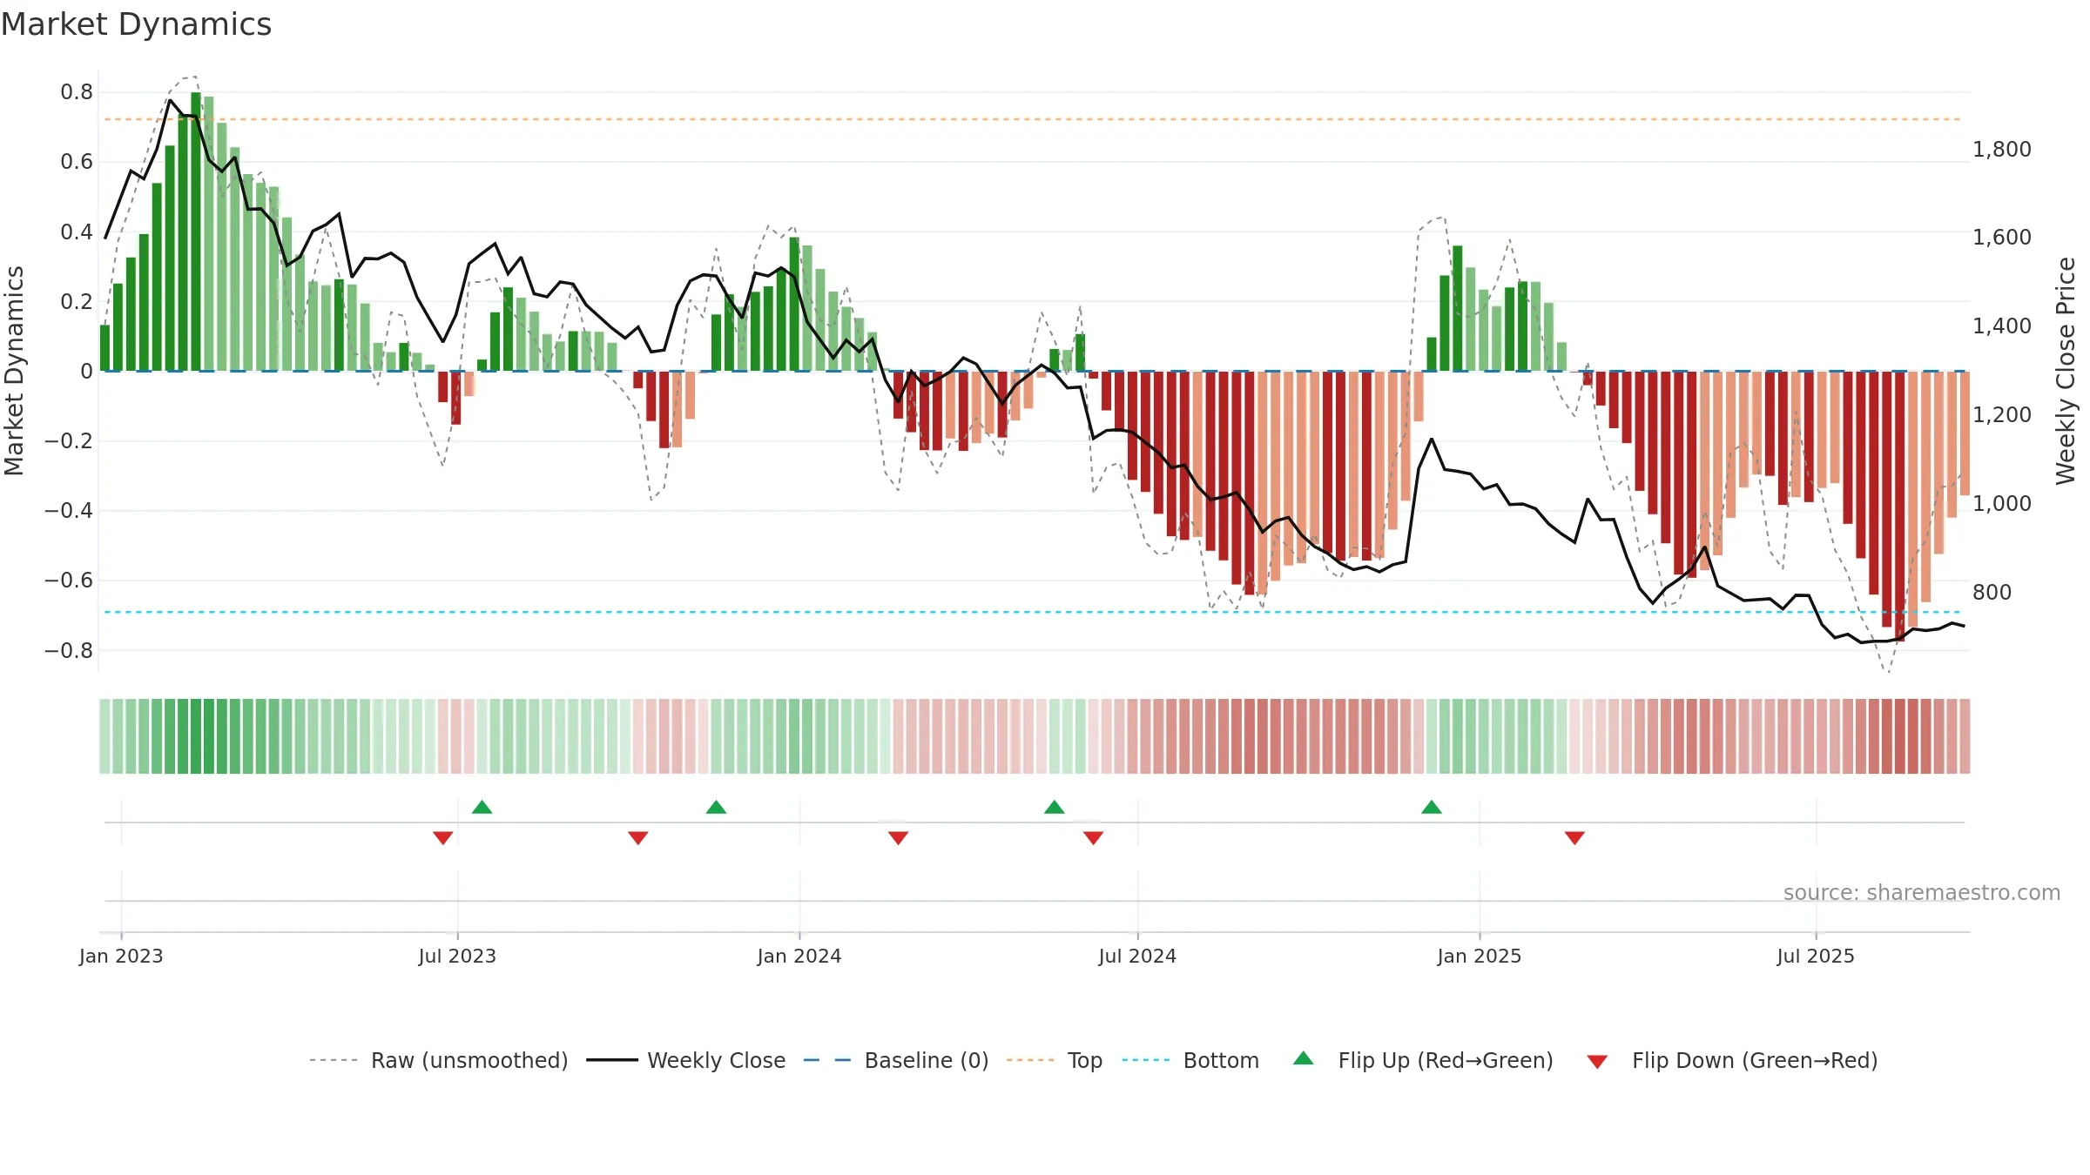Click the orange dotted Top threshold line
Screen dimensions: 2090x1175
(x=1035, y=119)
